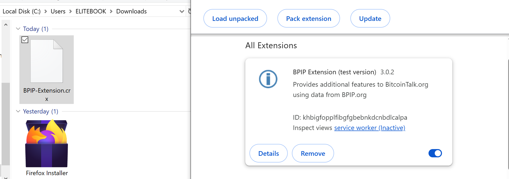Image resolution: width=509 pixels, height=179 pixels.
Task: Click the BitcoinTalk.org extension description text
Action: (x=360, y=89)
